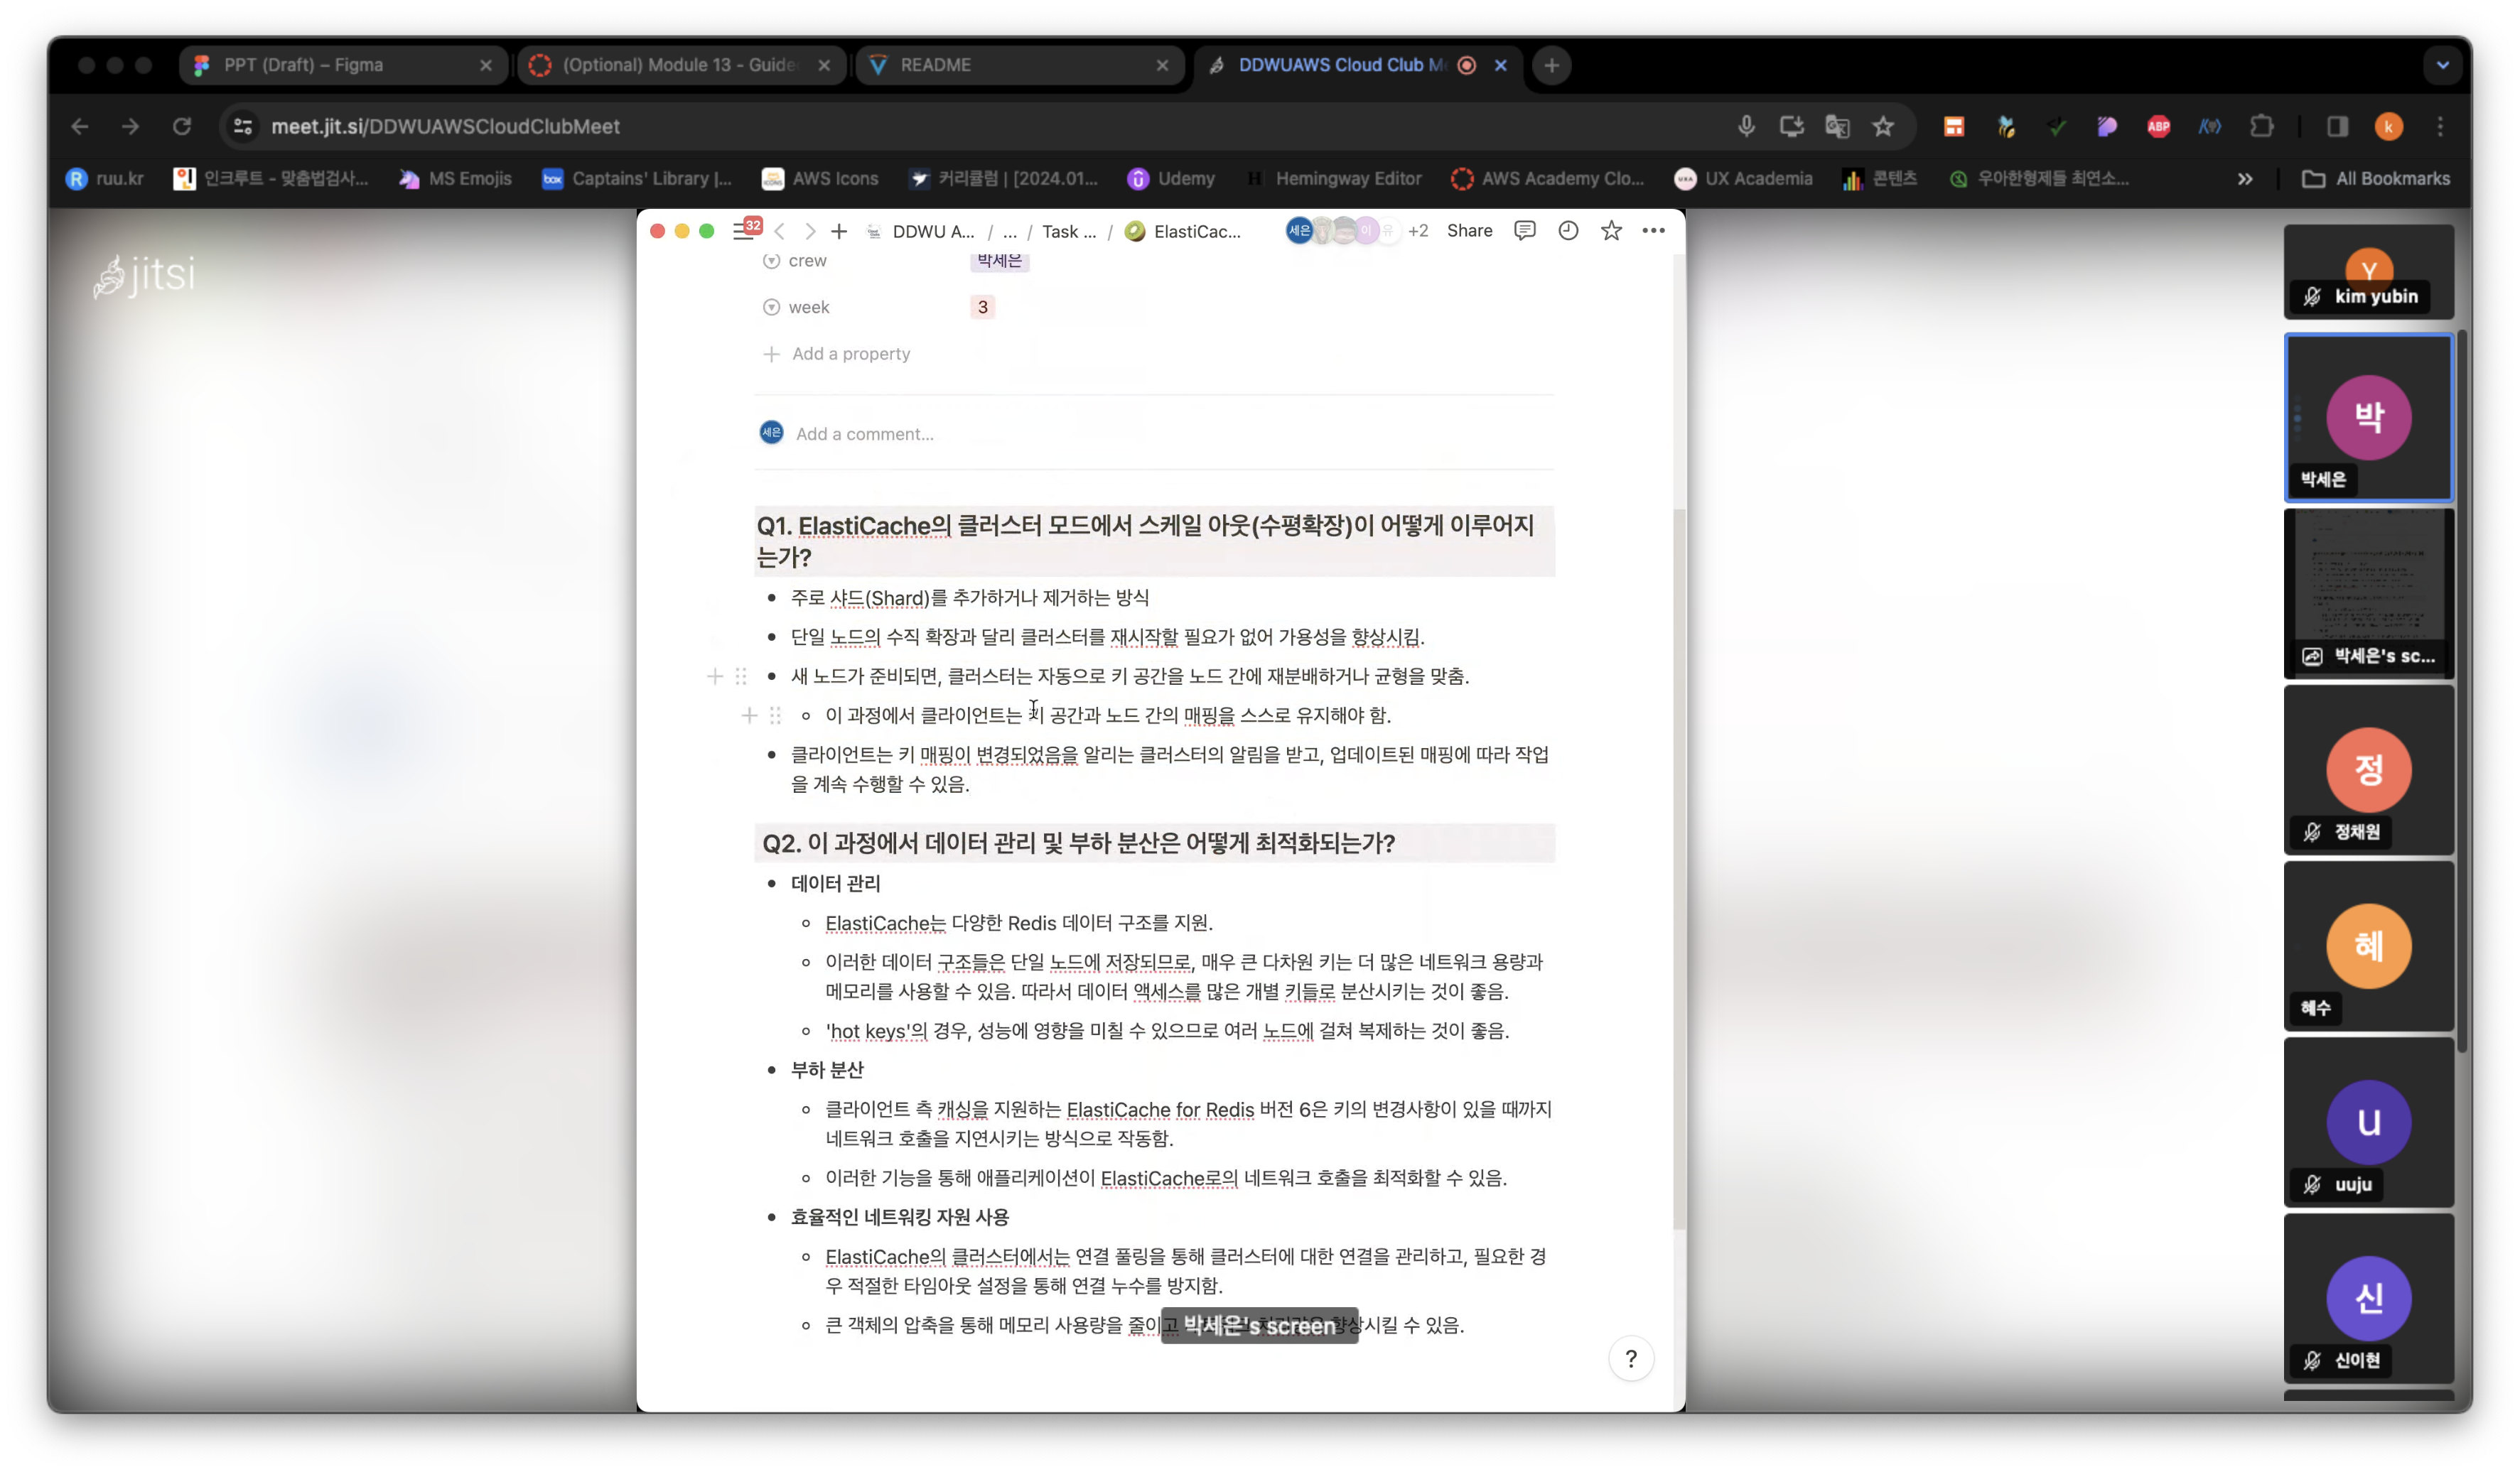Open the Notion comments panel icon

(1524, 231)
